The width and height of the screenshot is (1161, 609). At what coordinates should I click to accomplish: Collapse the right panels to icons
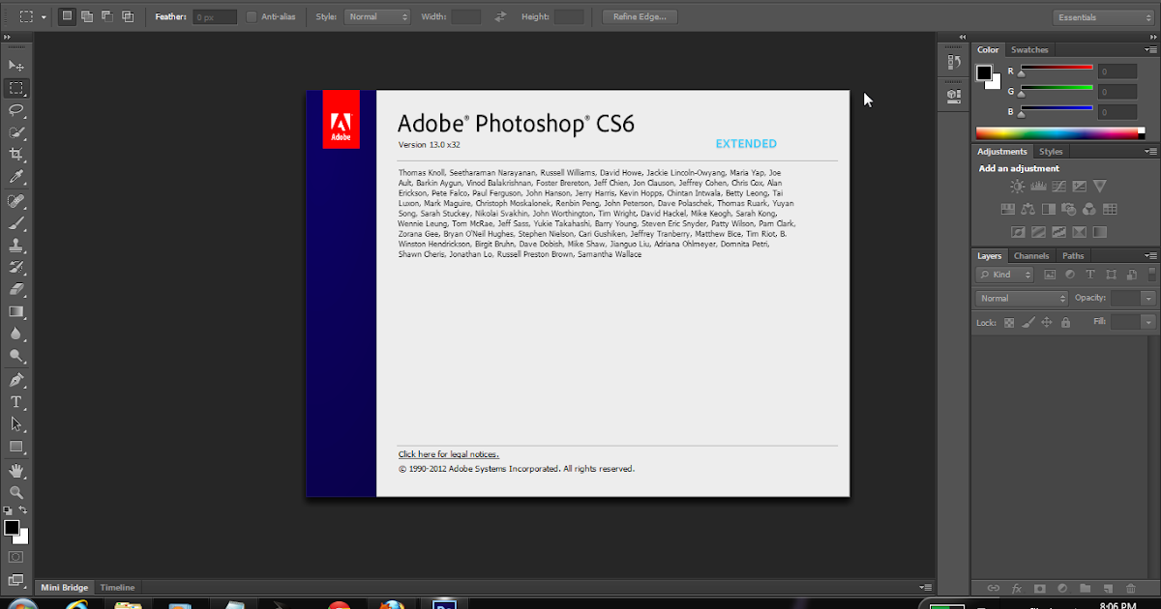[1151, 37]
